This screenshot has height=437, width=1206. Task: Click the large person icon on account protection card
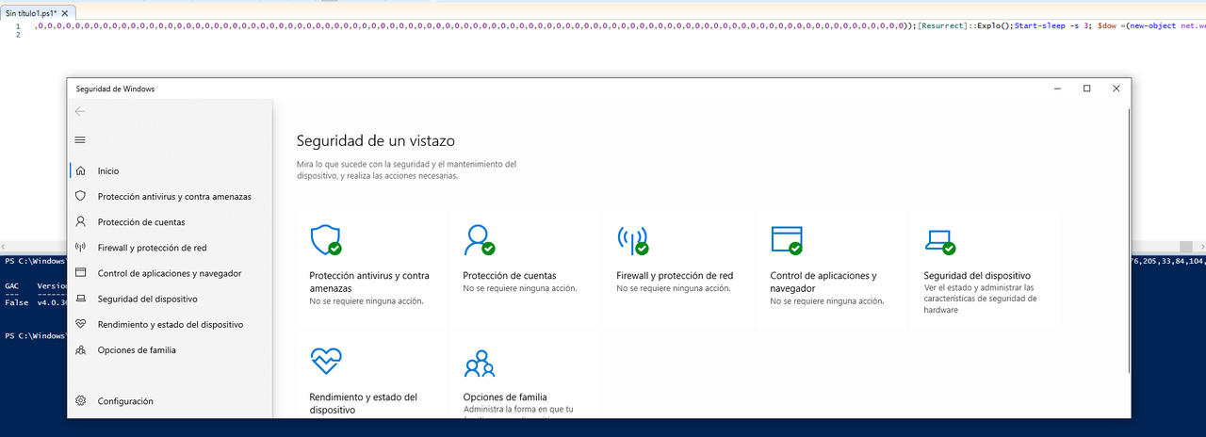coord(479,240)
